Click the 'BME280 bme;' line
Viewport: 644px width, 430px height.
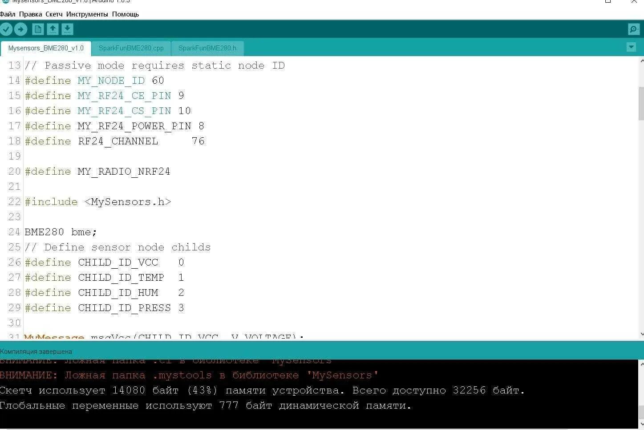61,232
